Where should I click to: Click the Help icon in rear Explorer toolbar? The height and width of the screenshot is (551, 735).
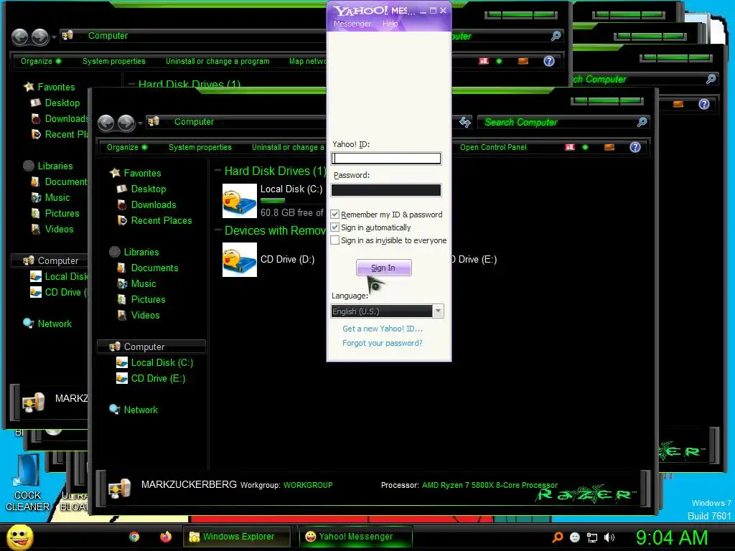point(549,61)
